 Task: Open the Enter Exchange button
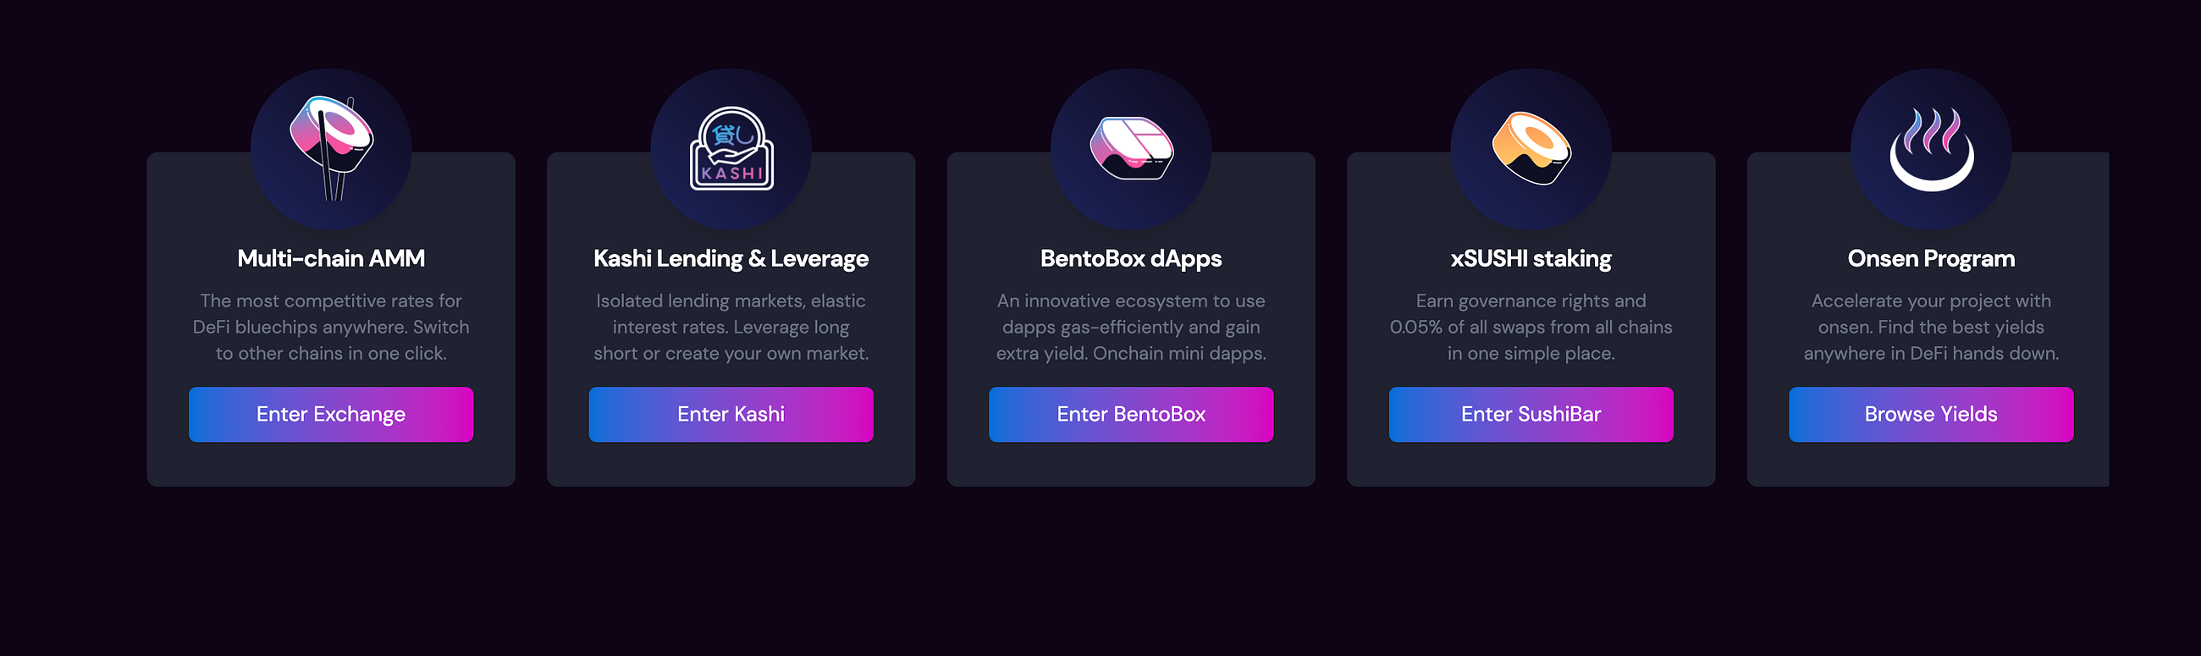(x=331, y=414)
